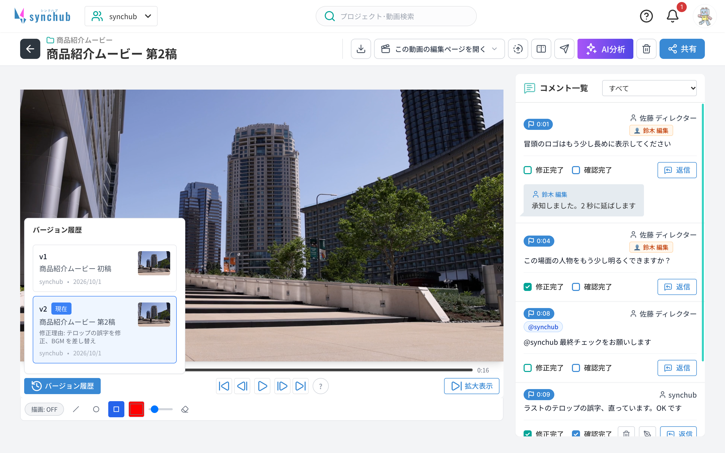
Task: Open the すべて comment filter dropdown
Action: pyautogui.click(x=649, y=88)
